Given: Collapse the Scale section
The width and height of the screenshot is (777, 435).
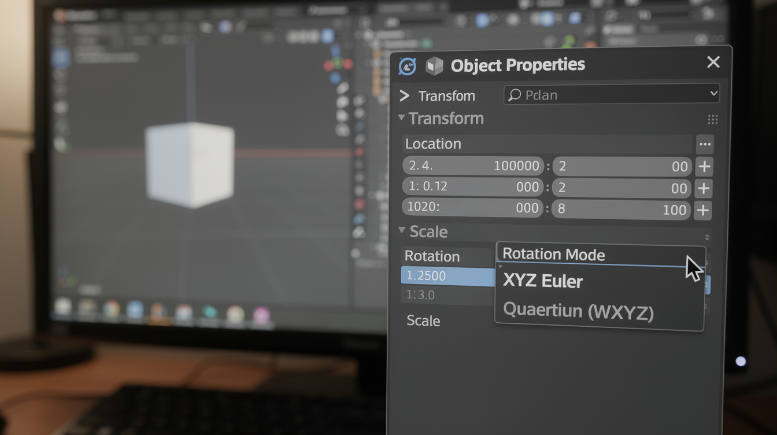Looking at the screenshot, I should (x=402, y=231).
